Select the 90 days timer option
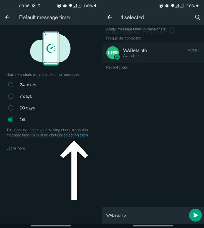Image resolution: width=204 pixels, height=228 pixels. click(x=11, y=108)
